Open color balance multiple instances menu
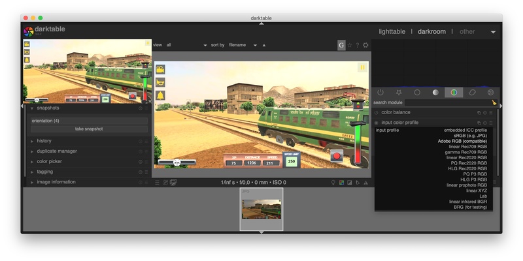The width and height of the screenshot is (523, 261). pos(479,113)
